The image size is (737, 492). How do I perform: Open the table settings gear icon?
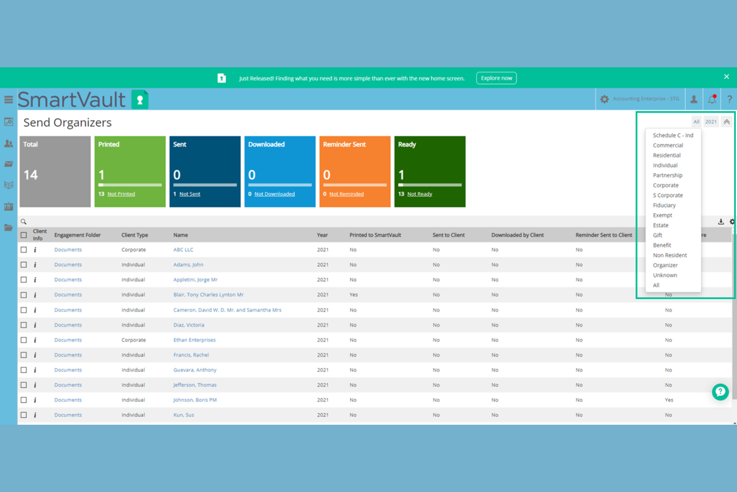tap(732, 221)
